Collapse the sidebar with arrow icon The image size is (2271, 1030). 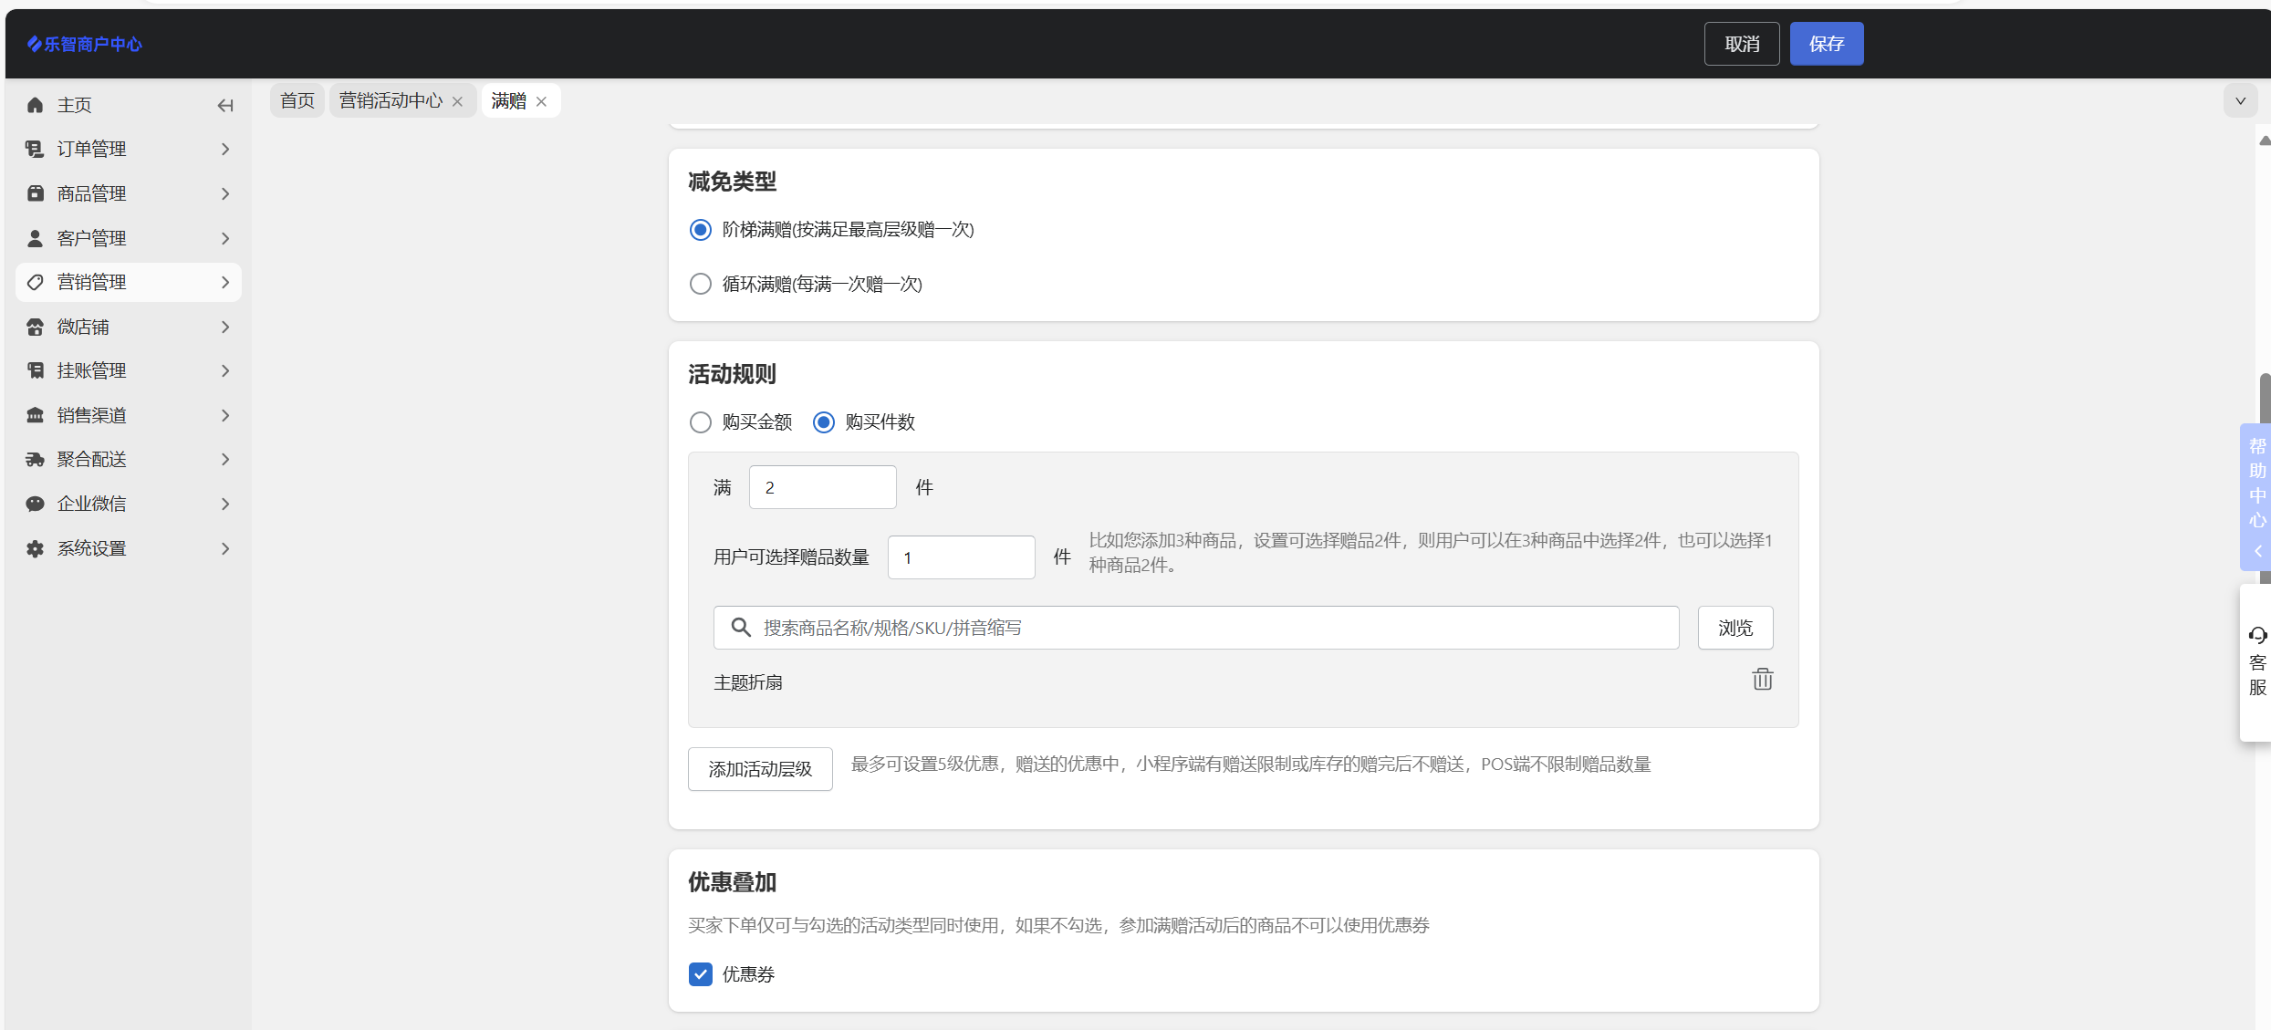224,106
